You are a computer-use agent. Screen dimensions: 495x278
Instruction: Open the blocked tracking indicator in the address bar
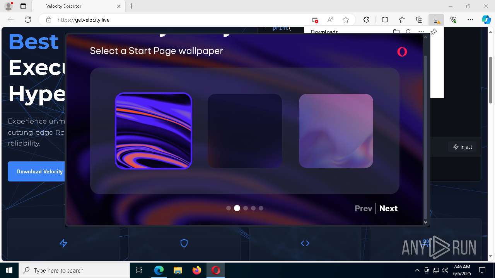pyautogui.click(x=315, y=20)
